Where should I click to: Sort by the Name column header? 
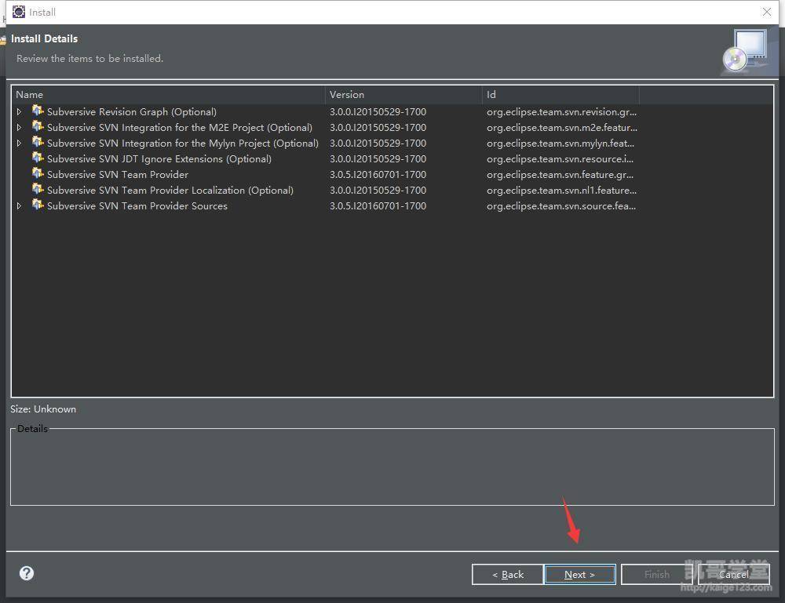(x=168, y=95)
